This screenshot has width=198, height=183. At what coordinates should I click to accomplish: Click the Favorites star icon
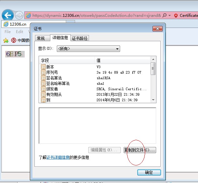[x=5, y=40]
